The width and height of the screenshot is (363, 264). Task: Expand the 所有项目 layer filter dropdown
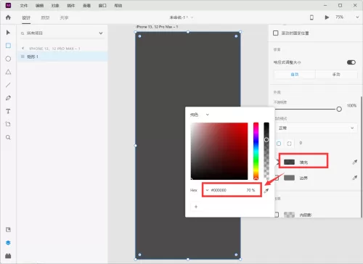[101, 33]
